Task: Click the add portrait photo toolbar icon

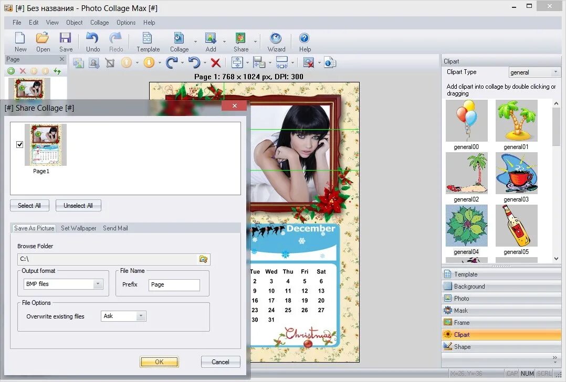Action: (94, 63)
